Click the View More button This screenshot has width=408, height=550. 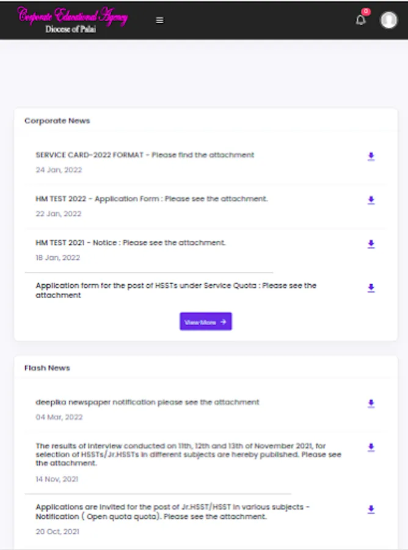(x=206, y=322)
